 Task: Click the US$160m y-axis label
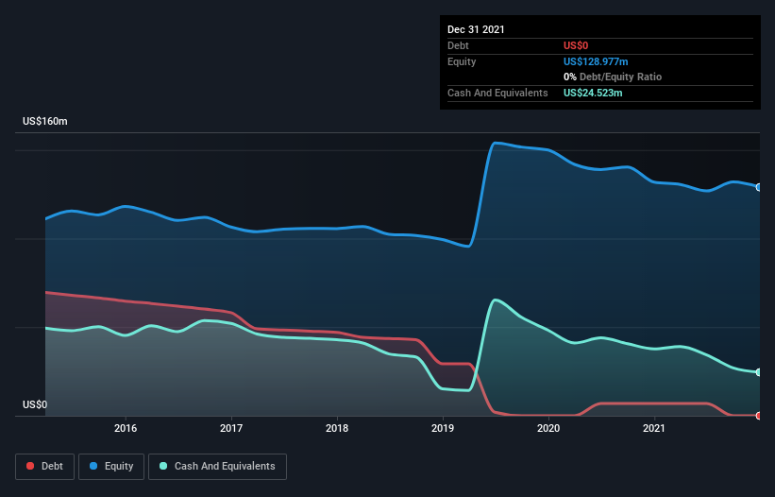click(x=45, y=121)
